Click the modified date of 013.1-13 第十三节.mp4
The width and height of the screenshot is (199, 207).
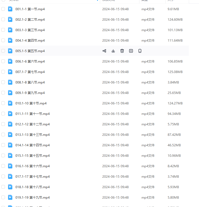pyautogui.click(x=115, y=135)
